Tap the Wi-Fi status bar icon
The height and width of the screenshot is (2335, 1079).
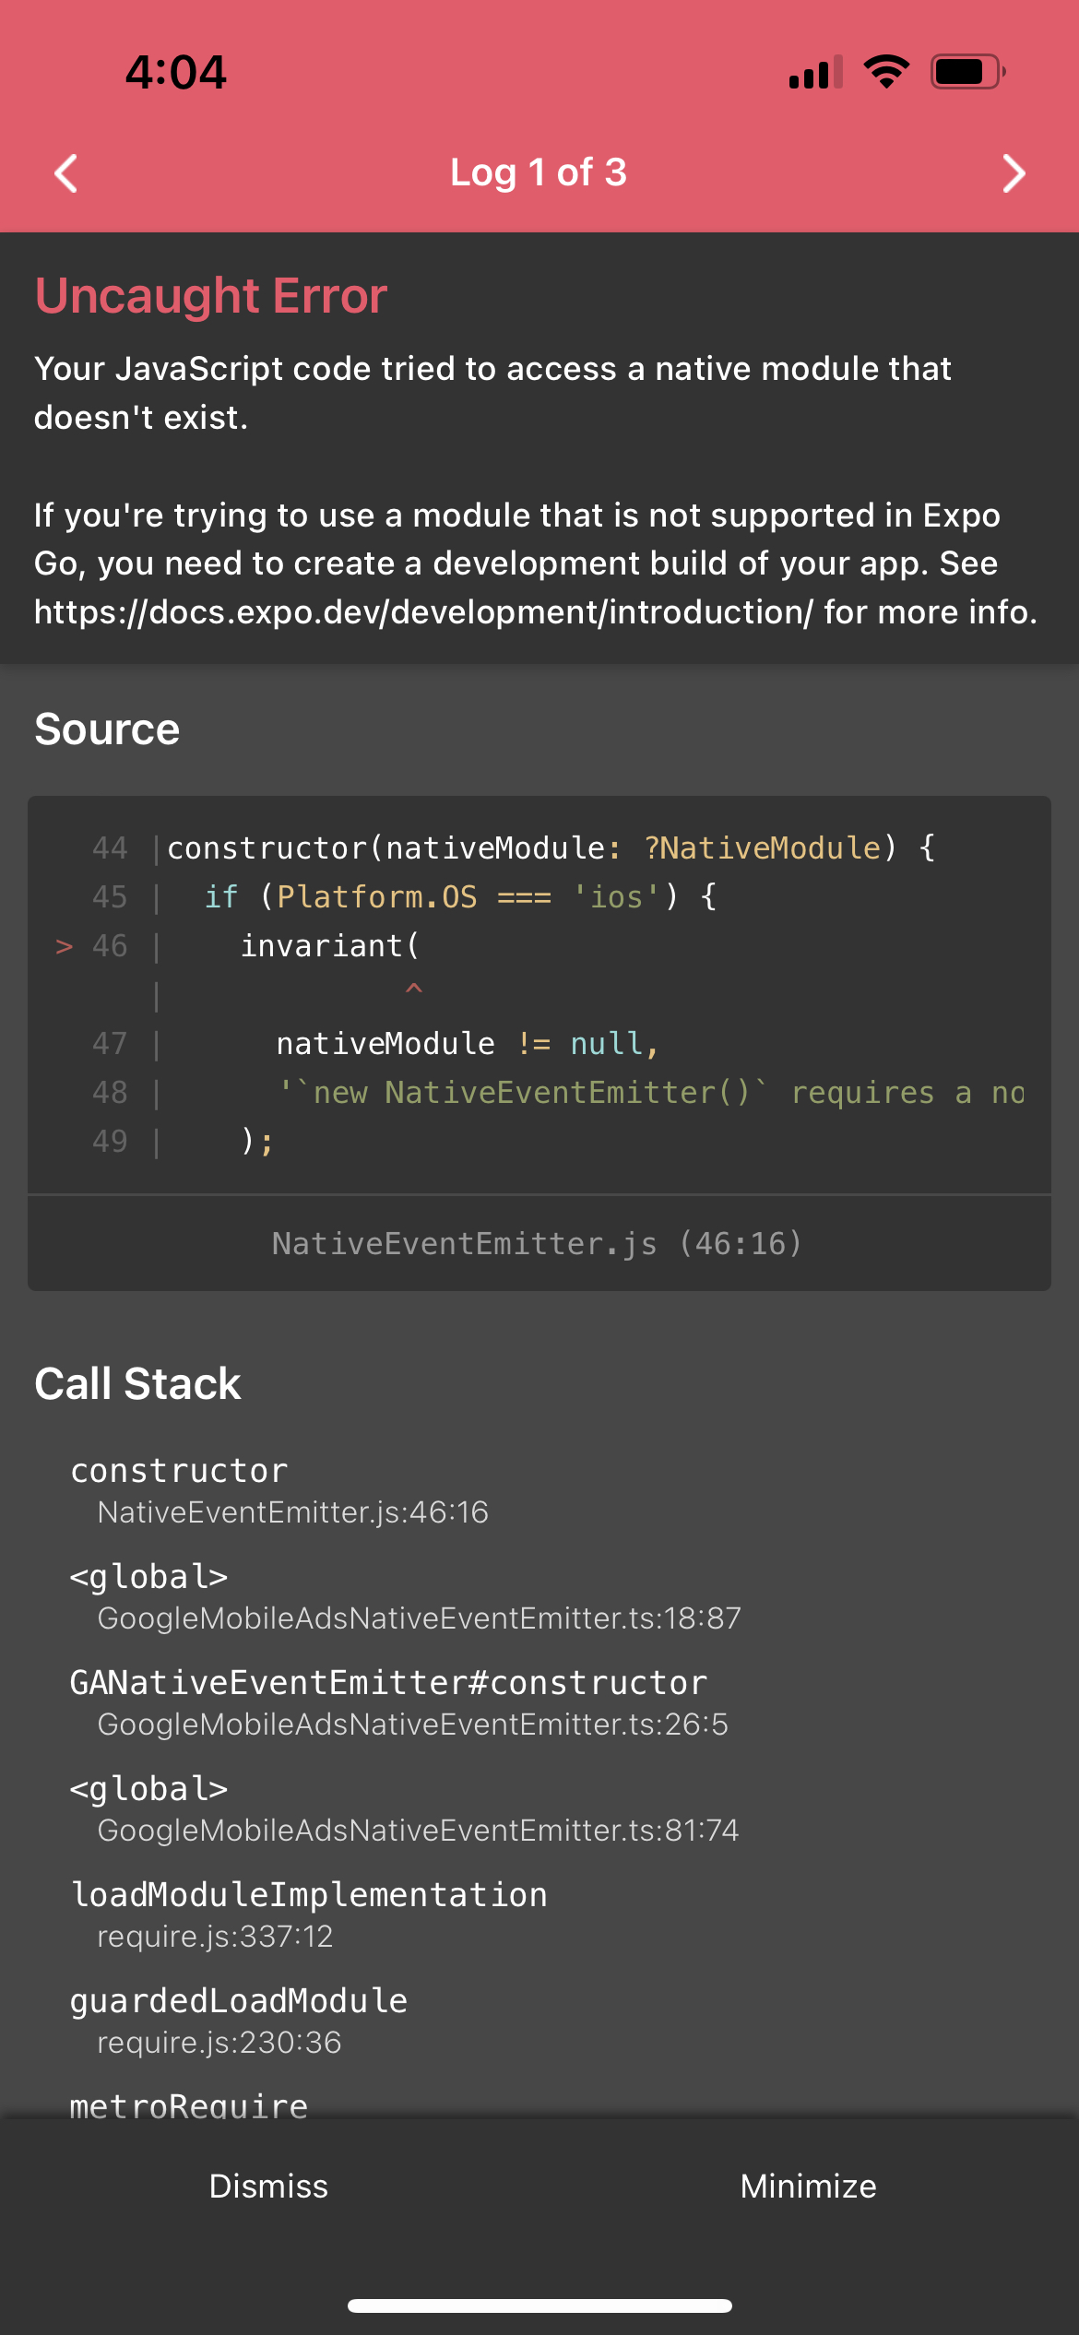(886, 72)
